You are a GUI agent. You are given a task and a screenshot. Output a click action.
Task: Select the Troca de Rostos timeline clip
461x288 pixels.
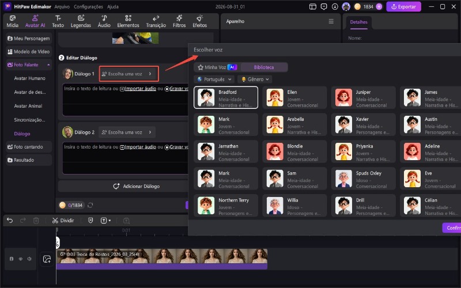coord(162,259)
